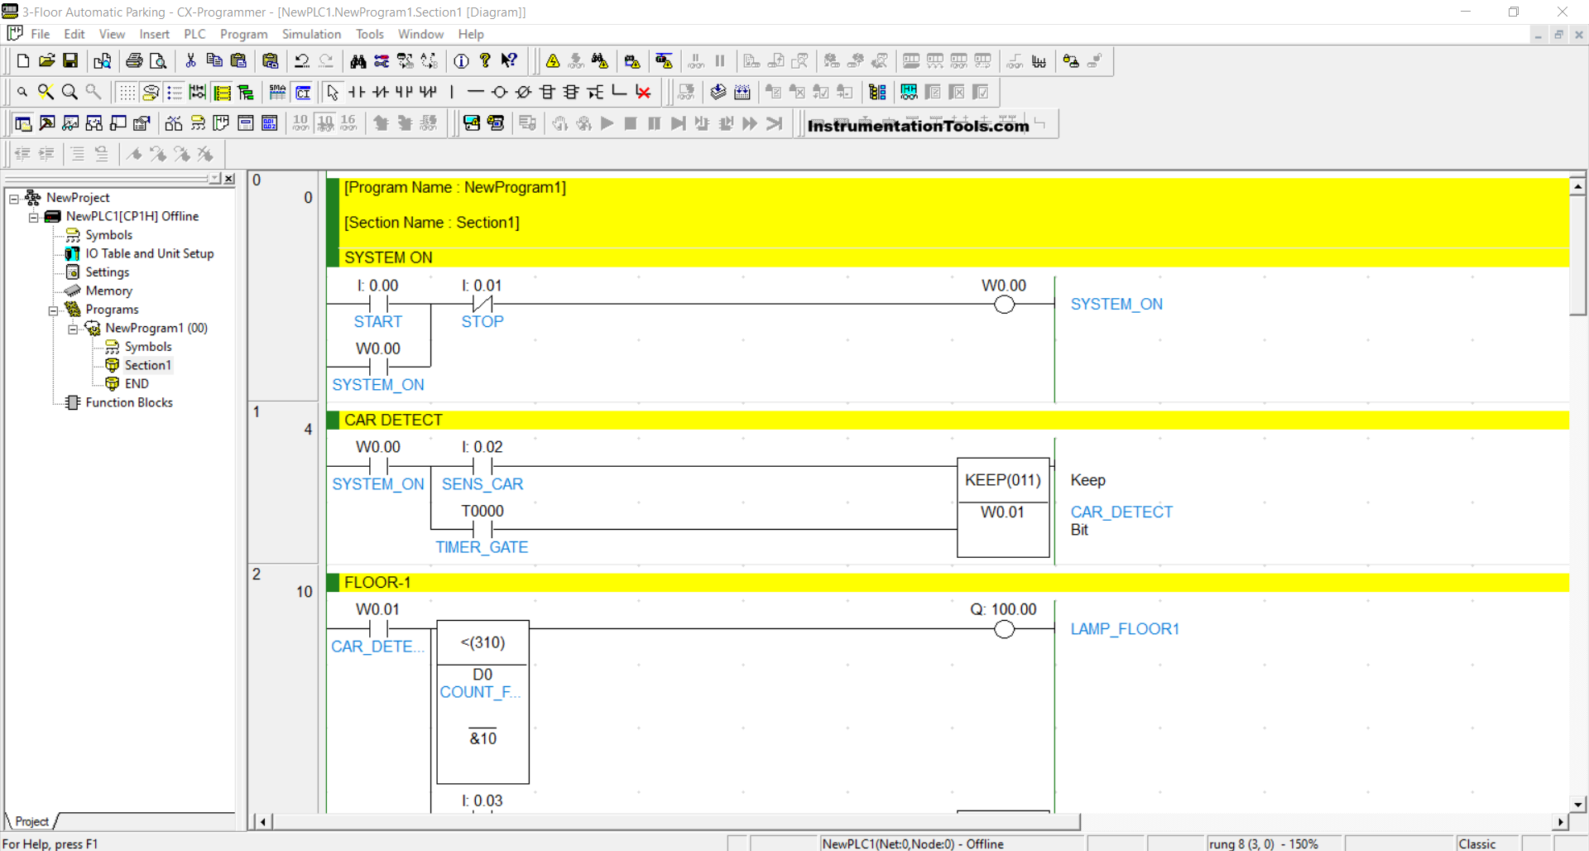Screen dimensions: 1589x851
Task: Click the red X delete icon
Action: click(643, 92)
